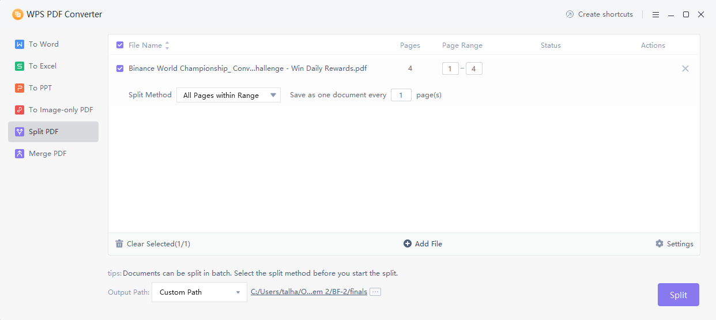716x320 pixels.
Task: Click the Settings gear icon
Action: coord(660,244)
